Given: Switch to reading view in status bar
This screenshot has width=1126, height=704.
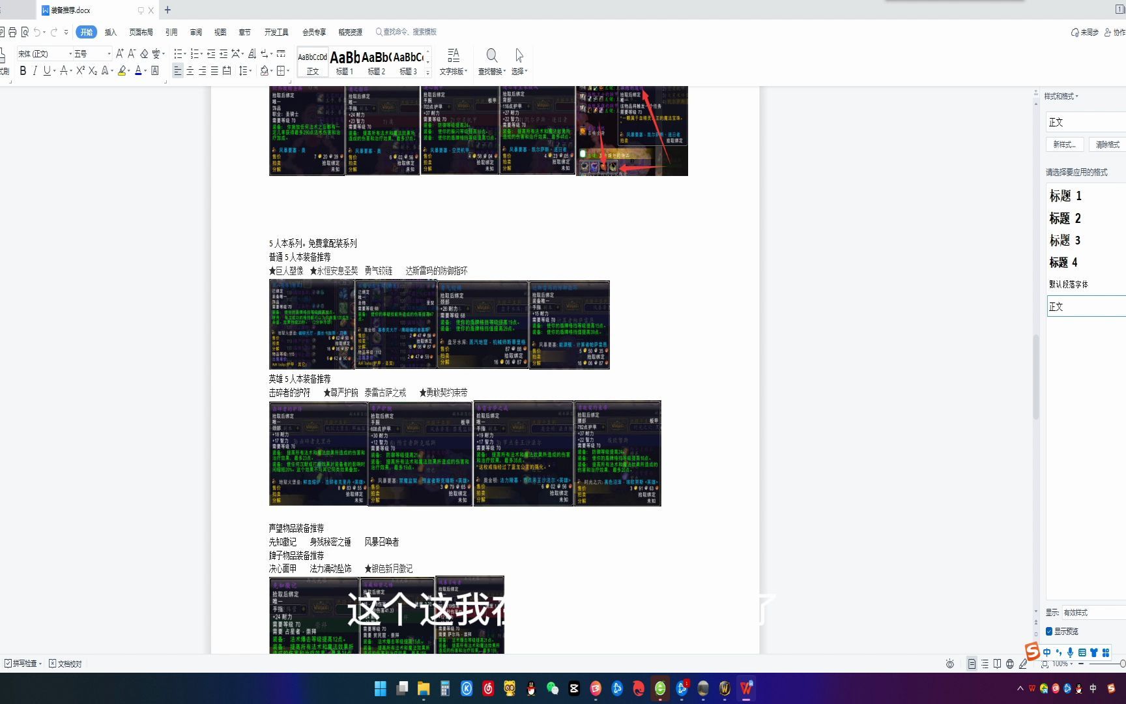Looking at the screenshot, I should [997, 664].
